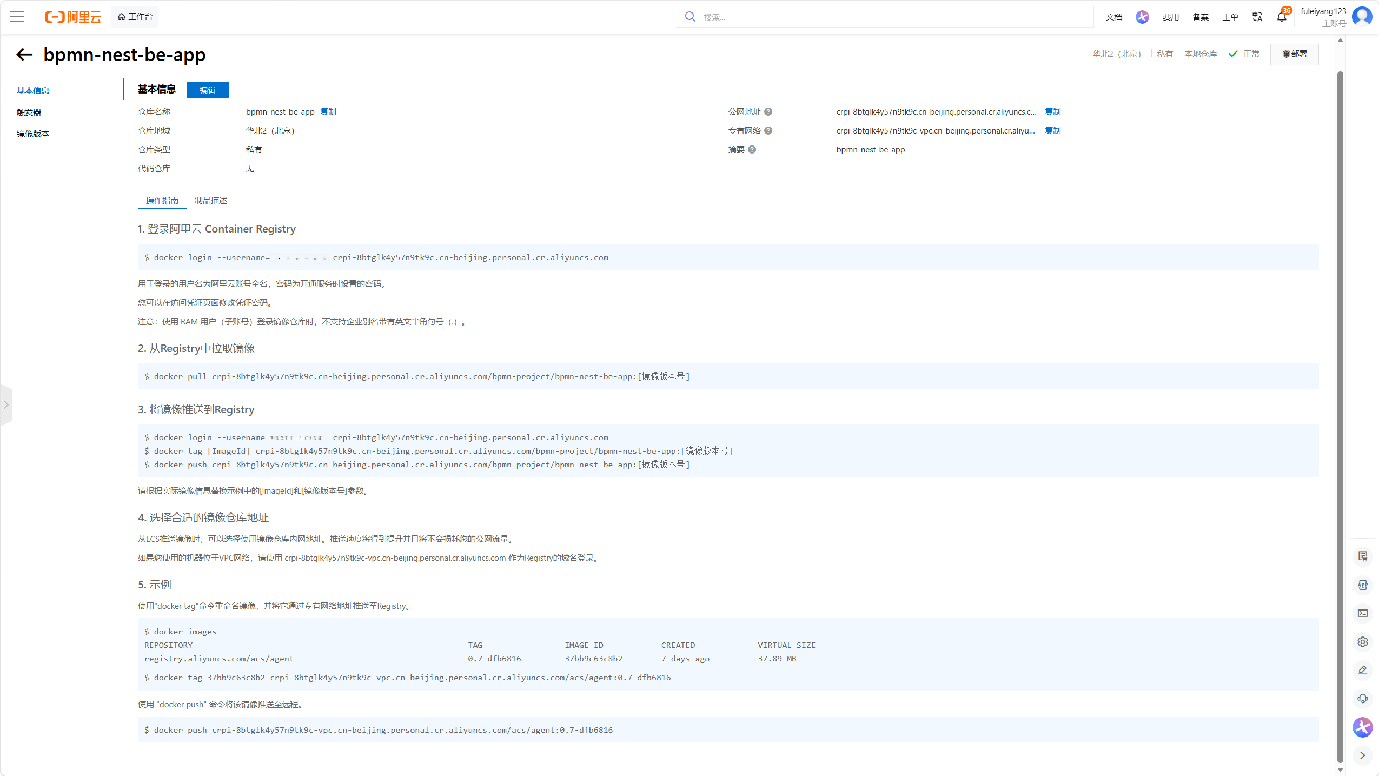Open 文档 in the top bar
This screenshot has width=1379, height=776.
[1114, 17]
